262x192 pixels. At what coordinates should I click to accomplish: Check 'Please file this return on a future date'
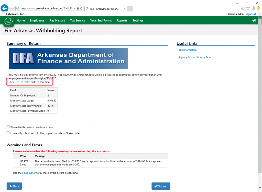click(x=8, y=127)
